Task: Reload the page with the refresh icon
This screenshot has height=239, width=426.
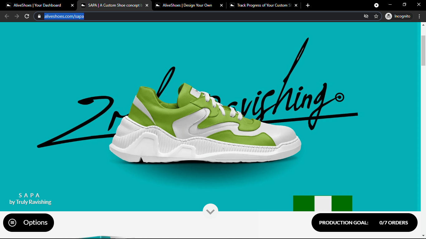Action: click(27, 16)
